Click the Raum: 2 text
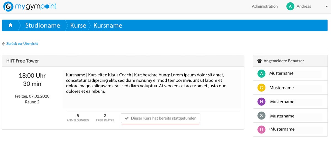Screen dimensions: 331x145 32,102
